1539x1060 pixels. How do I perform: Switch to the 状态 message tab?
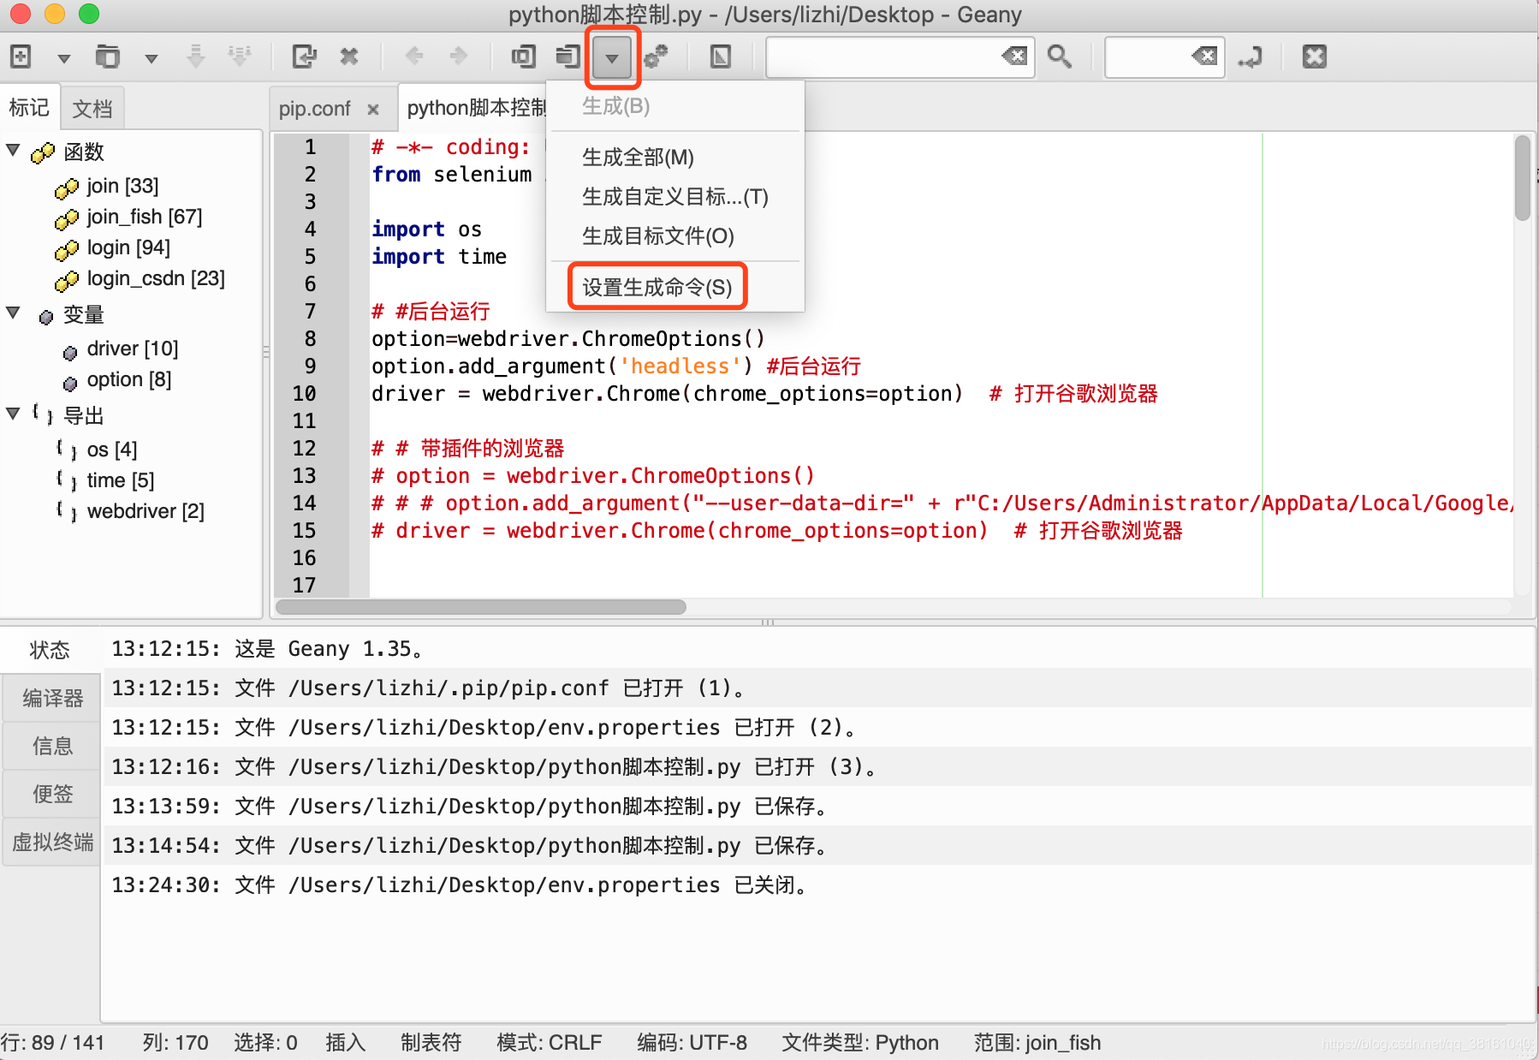pos(50,650)
